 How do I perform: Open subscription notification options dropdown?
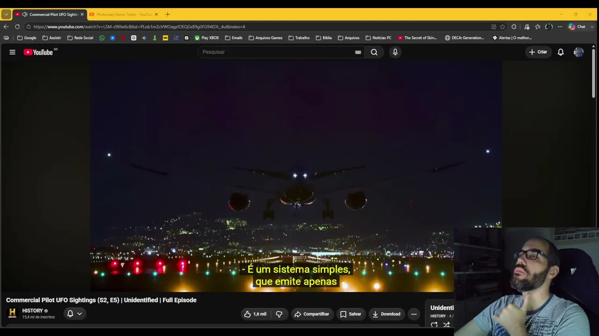point(74,314)
